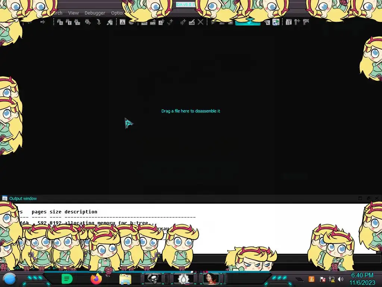Click the convert to data icon
The width and height of the screenshot is (382, 287).
pos(153,23)
